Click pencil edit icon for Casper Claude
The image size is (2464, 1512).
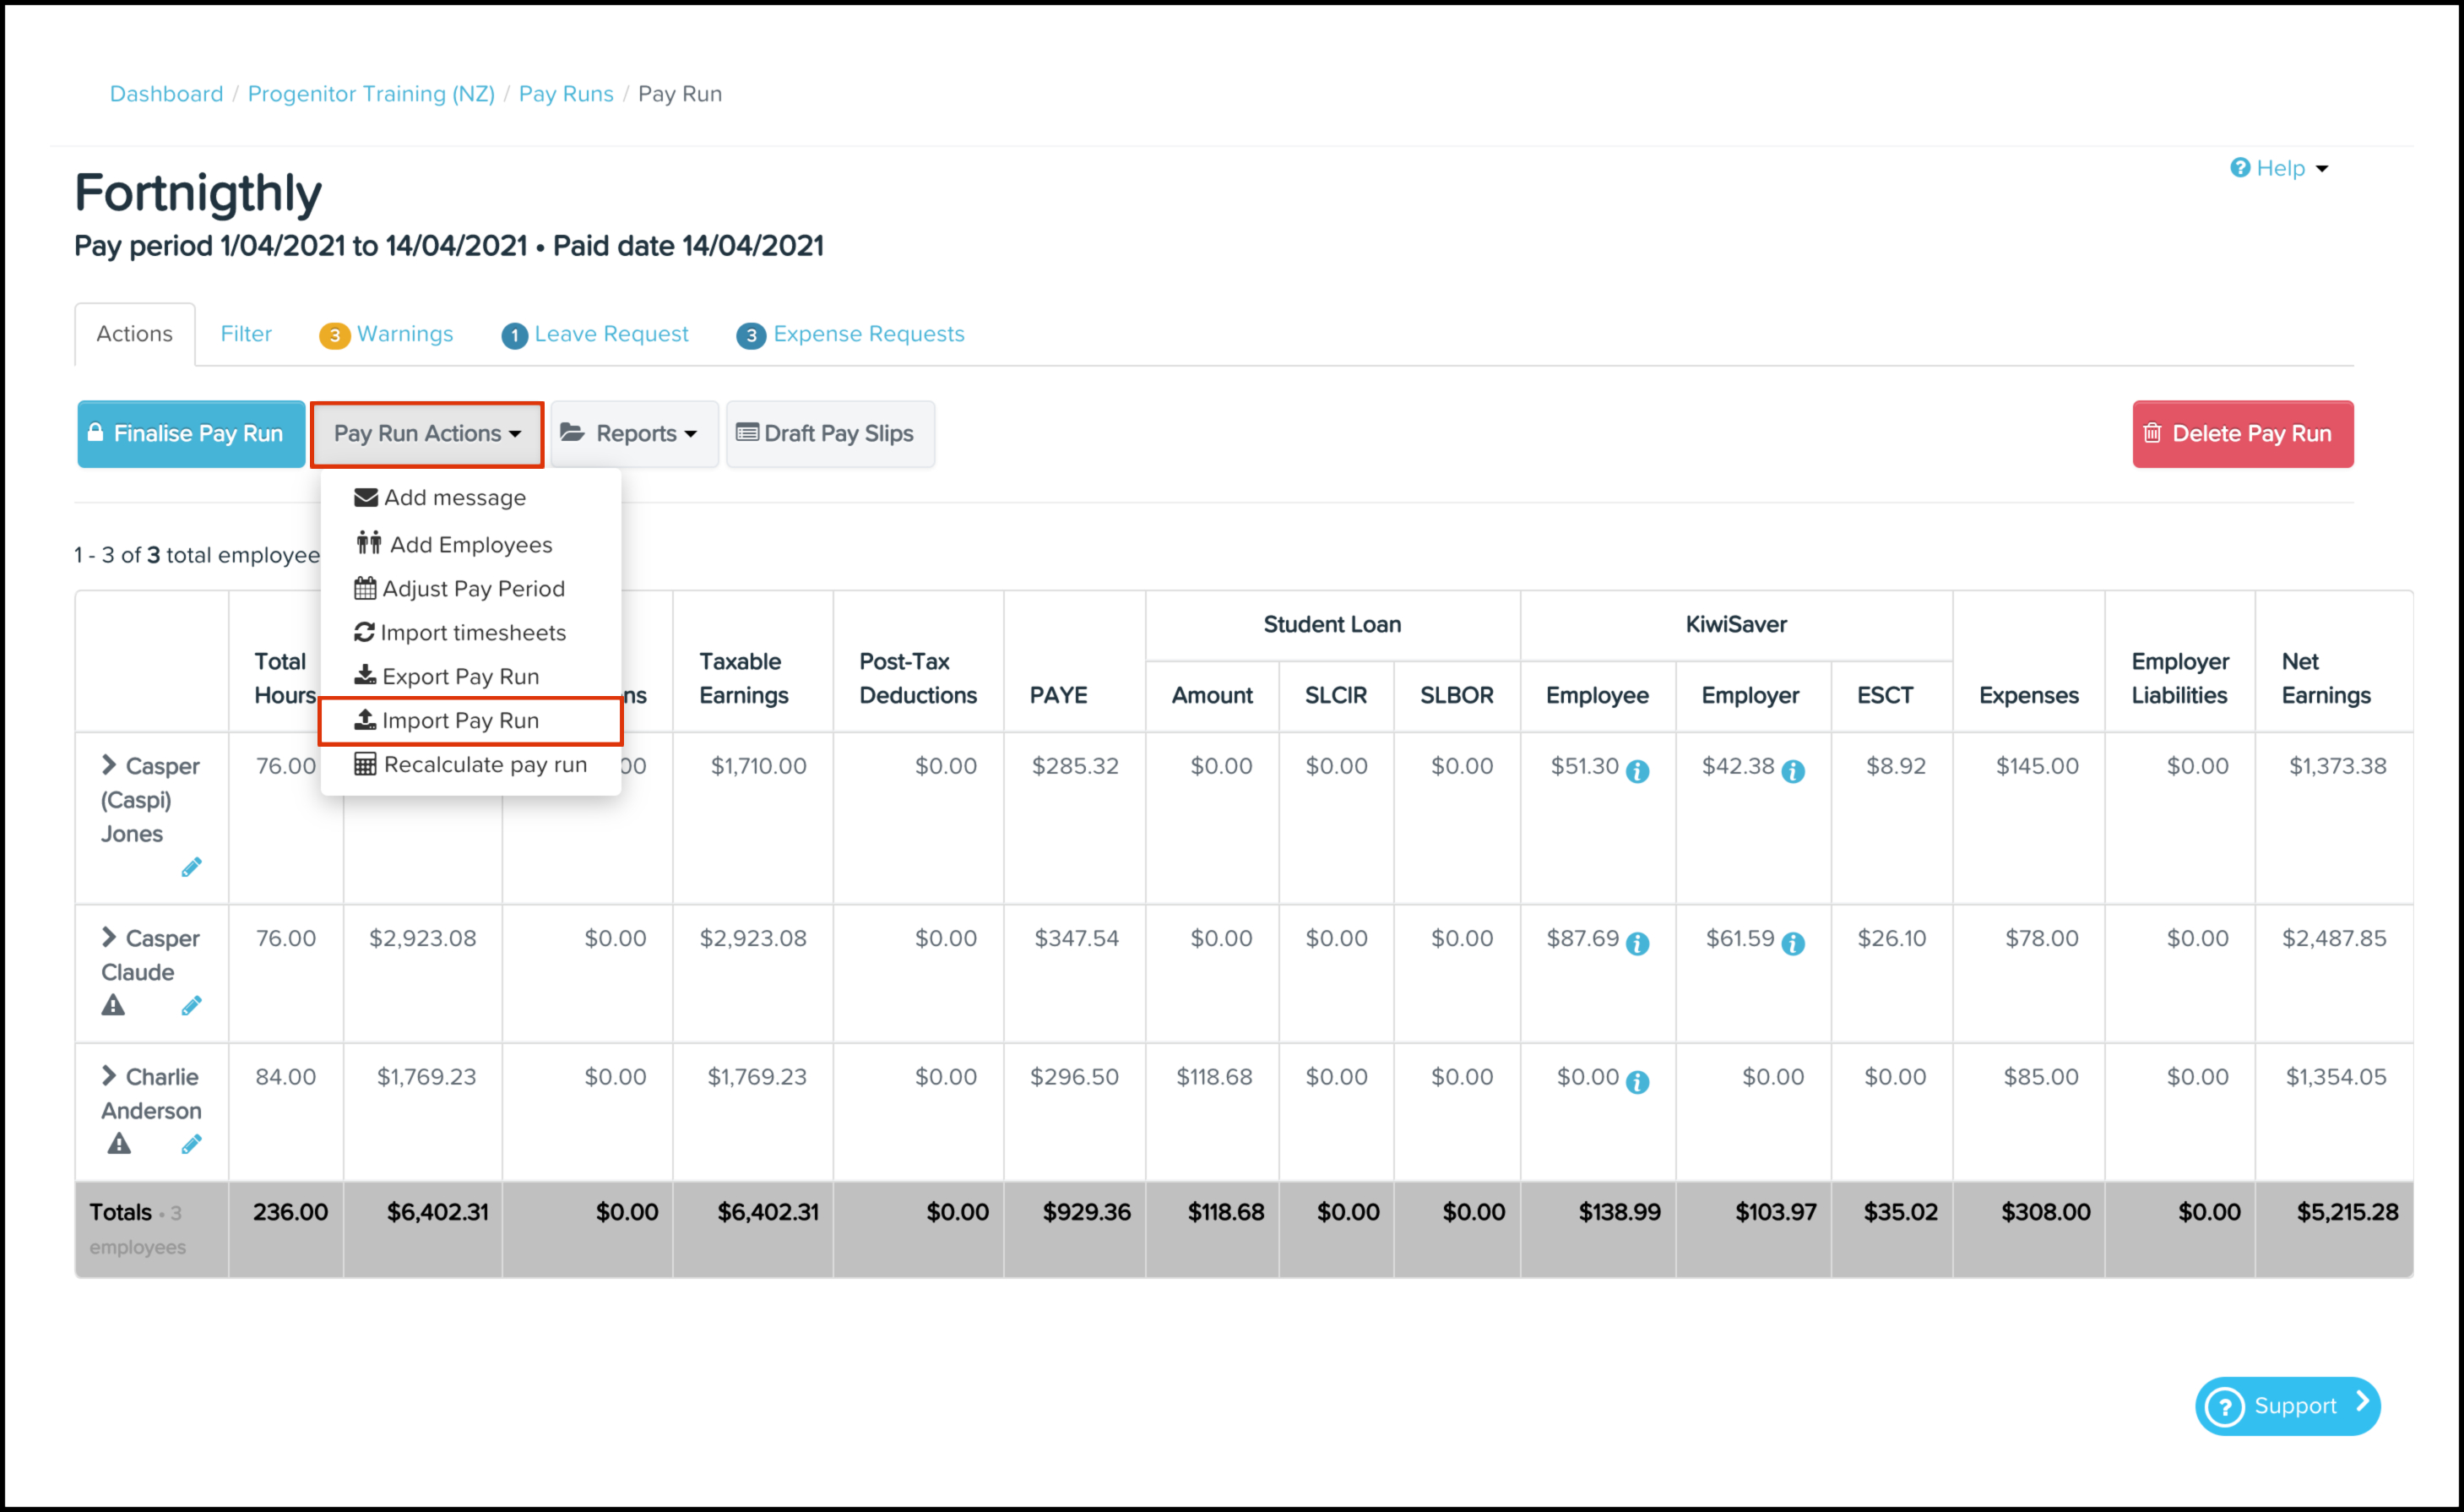tap(191, 1005)
